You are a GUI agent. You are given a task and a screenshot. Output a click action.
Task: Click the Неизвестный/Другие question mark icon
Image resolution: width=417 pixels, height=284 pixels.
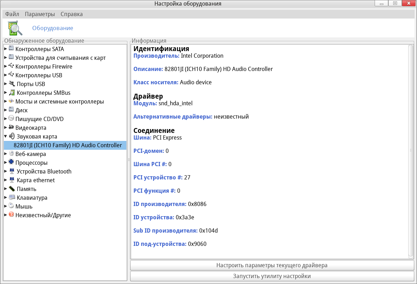[11, 214]
